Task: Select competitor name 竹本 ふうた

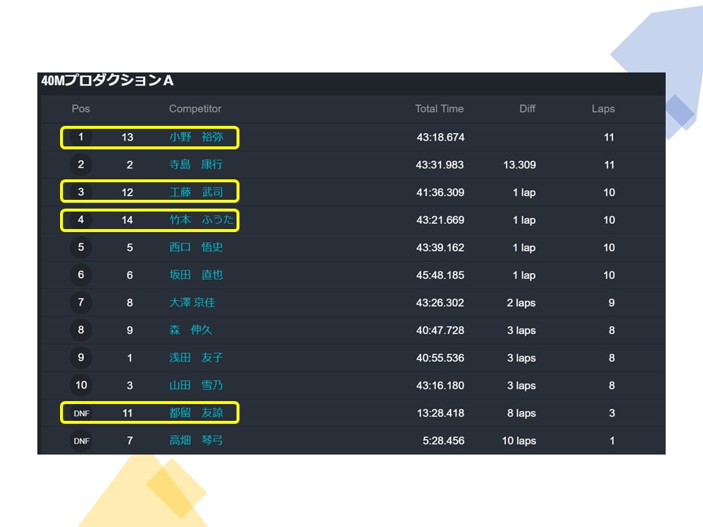Action: 196,220
